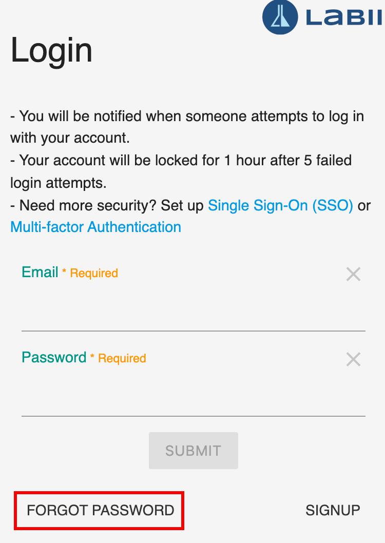This screenshot has width=385, height=543.
Task: Clear the Password field with its X icon
Action: [354, 359]
